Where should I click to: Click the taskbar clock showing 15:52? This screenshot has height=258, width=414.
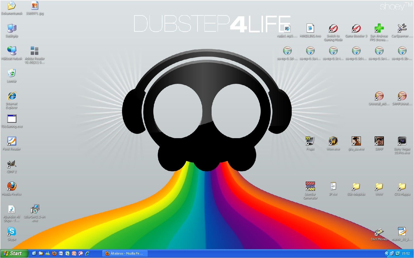pos(406,253)
